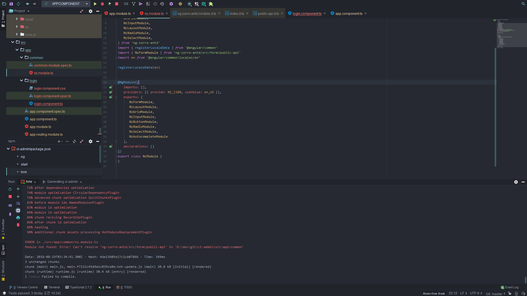This screenshot has width=527, height=296.
Task: Click the Synchronize icon in main toolbar
Action: click(18, 4)
